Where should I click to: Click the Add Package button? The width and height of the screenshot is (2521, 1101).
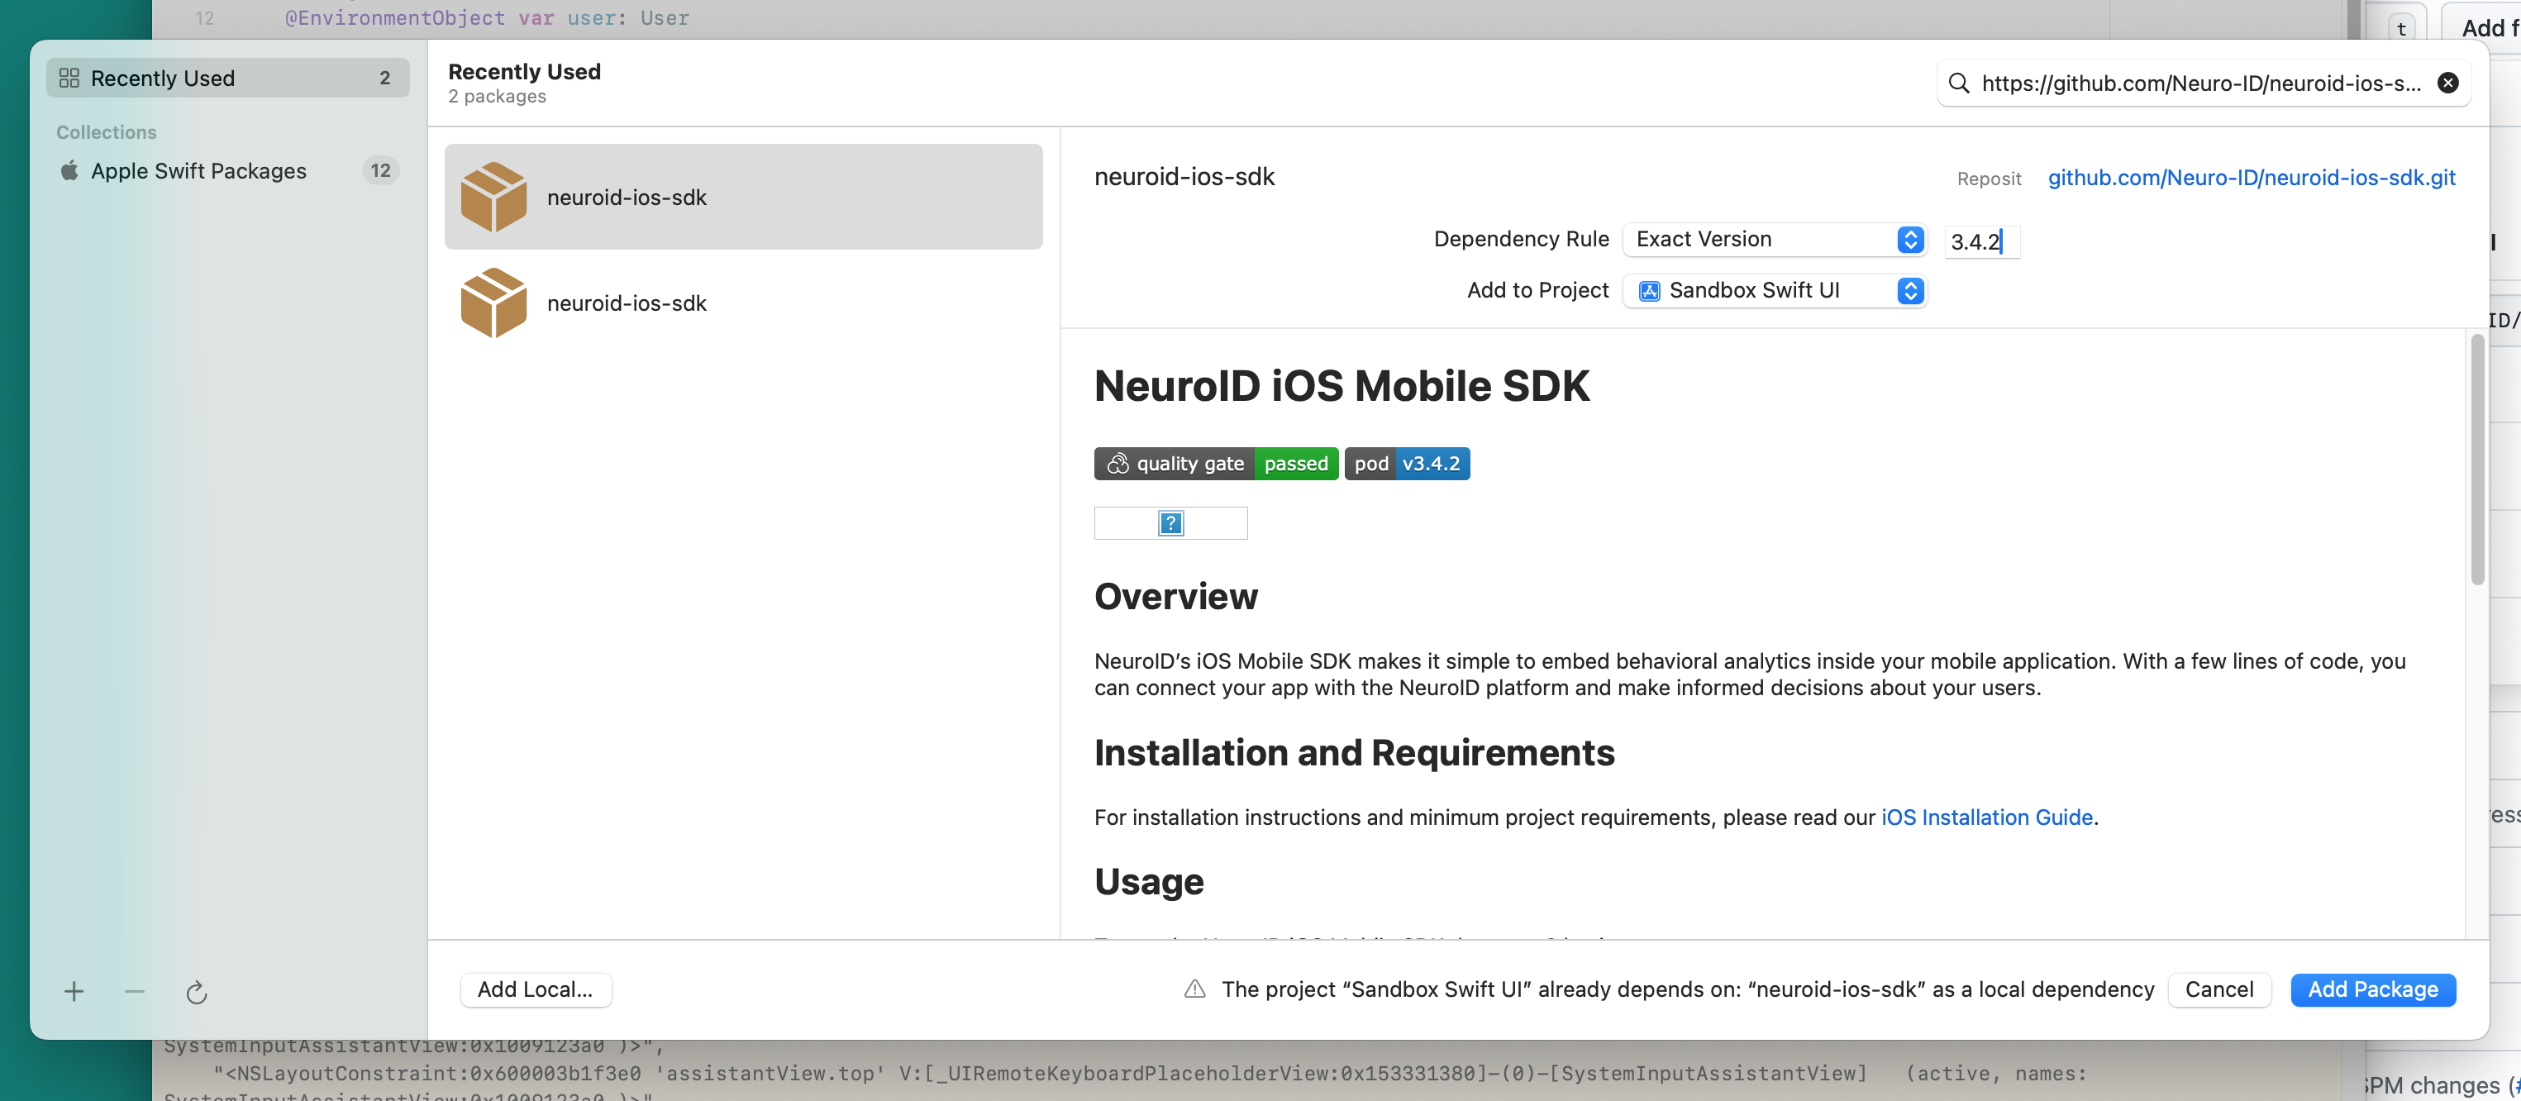click(x=2372, y=989)
